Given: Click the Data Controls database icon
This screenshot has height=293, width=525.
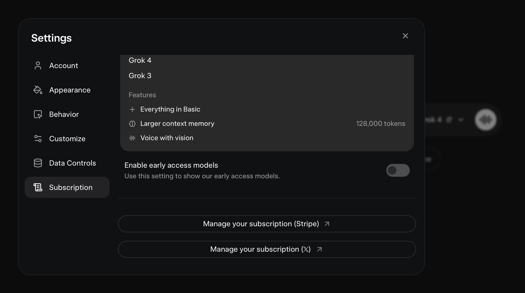Looking at the screenshot, I should [x=38, y=163].
